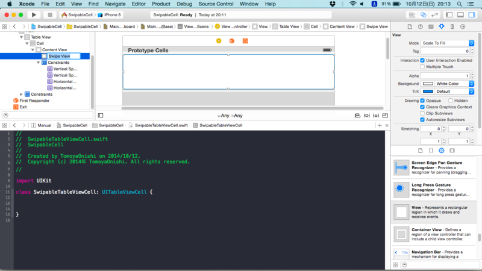This screenshot has width=482, height=271.
Task: Select the Long Press Gesture Recognizer object
Action: coord(434,190)
